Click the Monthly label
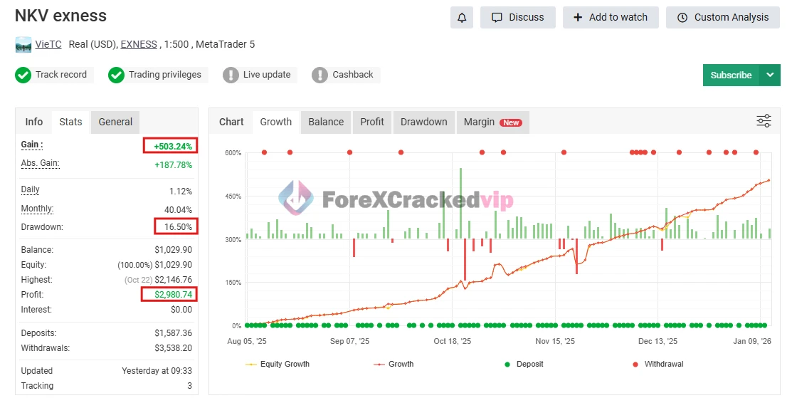Viewport: 792px width, 398px height. coord(37,209)
